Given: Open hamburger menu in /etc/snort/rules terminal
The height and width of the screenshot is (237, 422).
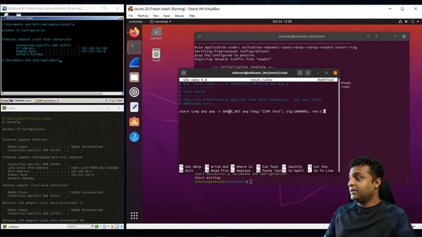Looking at the screenshot, I should [308, 73].
